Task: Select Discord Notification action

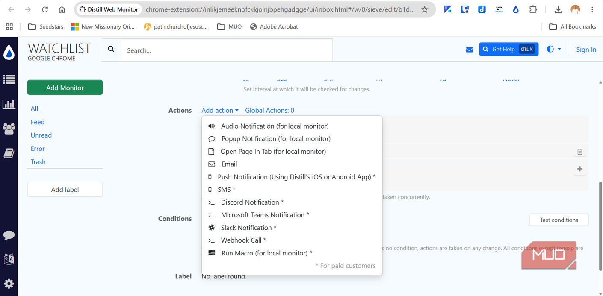Action: [292, 202]
